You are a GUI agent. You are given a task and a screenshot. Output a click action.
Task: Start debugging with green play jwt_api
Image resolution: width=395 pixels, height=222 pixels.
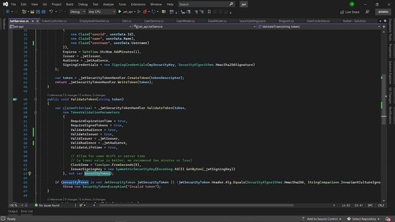[125, 12]
